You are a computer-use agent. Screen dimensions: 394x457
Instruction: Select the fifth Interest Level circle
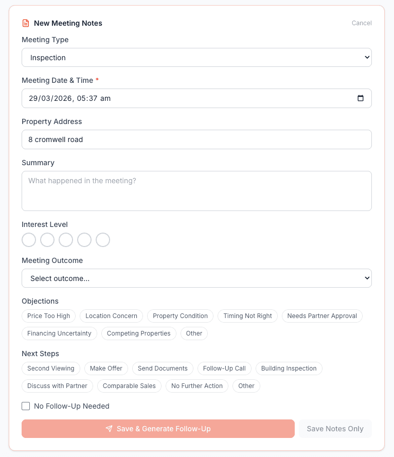tap(103, 240)
